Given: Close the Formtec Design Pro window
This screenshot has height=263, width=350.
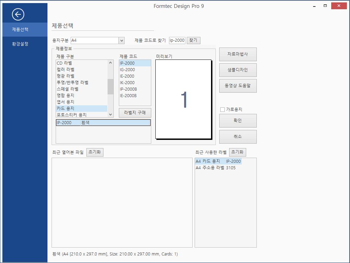Looking at the screenshot, I should pos(339,6).
